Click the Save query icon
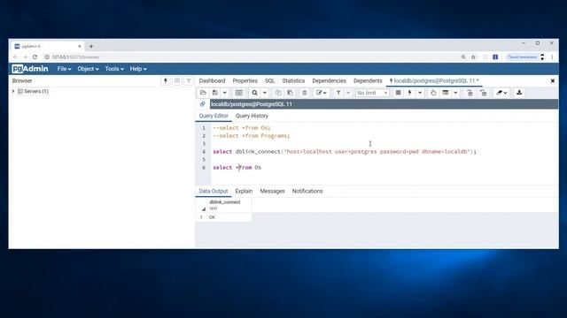The height and width of the screenshot is (318, 567). click(x=215, y=93)
